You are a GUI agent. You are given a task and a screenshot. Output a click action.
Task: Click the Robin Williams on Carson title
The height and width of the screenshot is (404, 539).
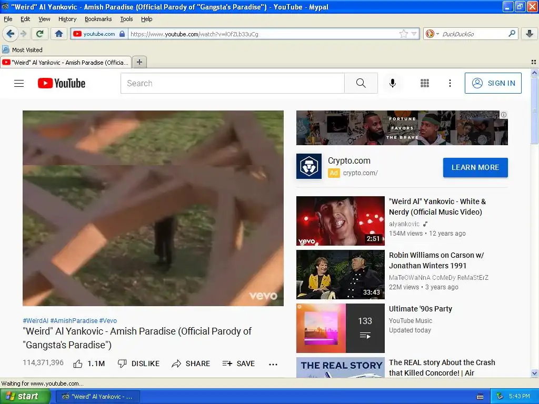(x=436, y=260)
